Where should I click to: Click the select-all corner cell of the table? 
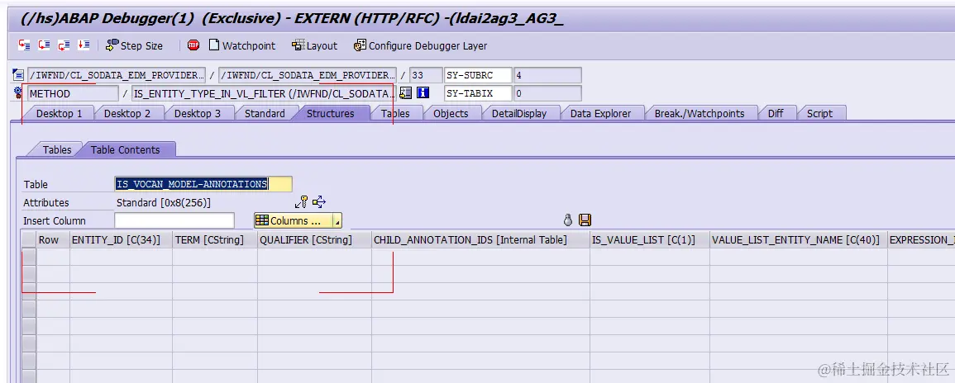point(29,240)
